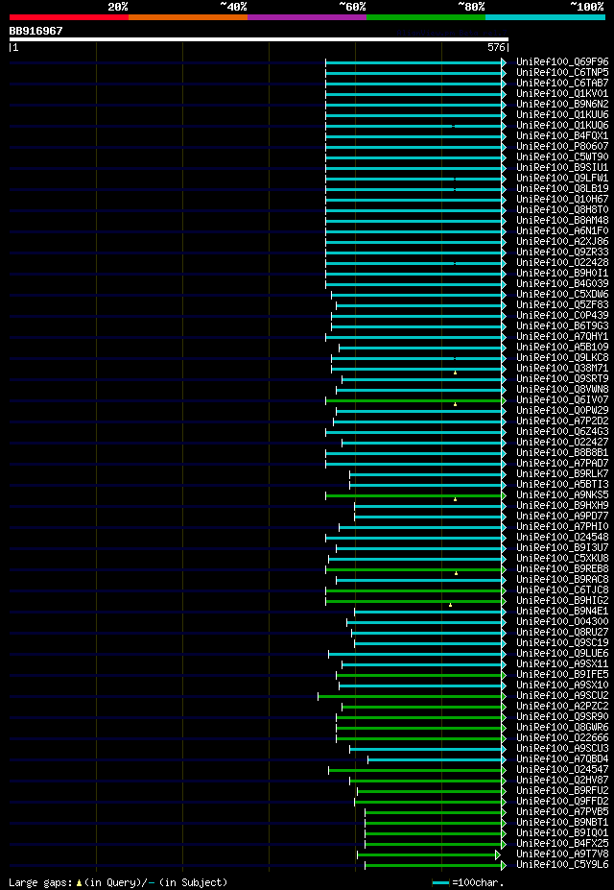Select the UniRef100_Q1KUQ6 label

pos(562,126)
